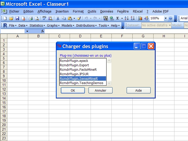Click the Redo arrow icon

95,18
